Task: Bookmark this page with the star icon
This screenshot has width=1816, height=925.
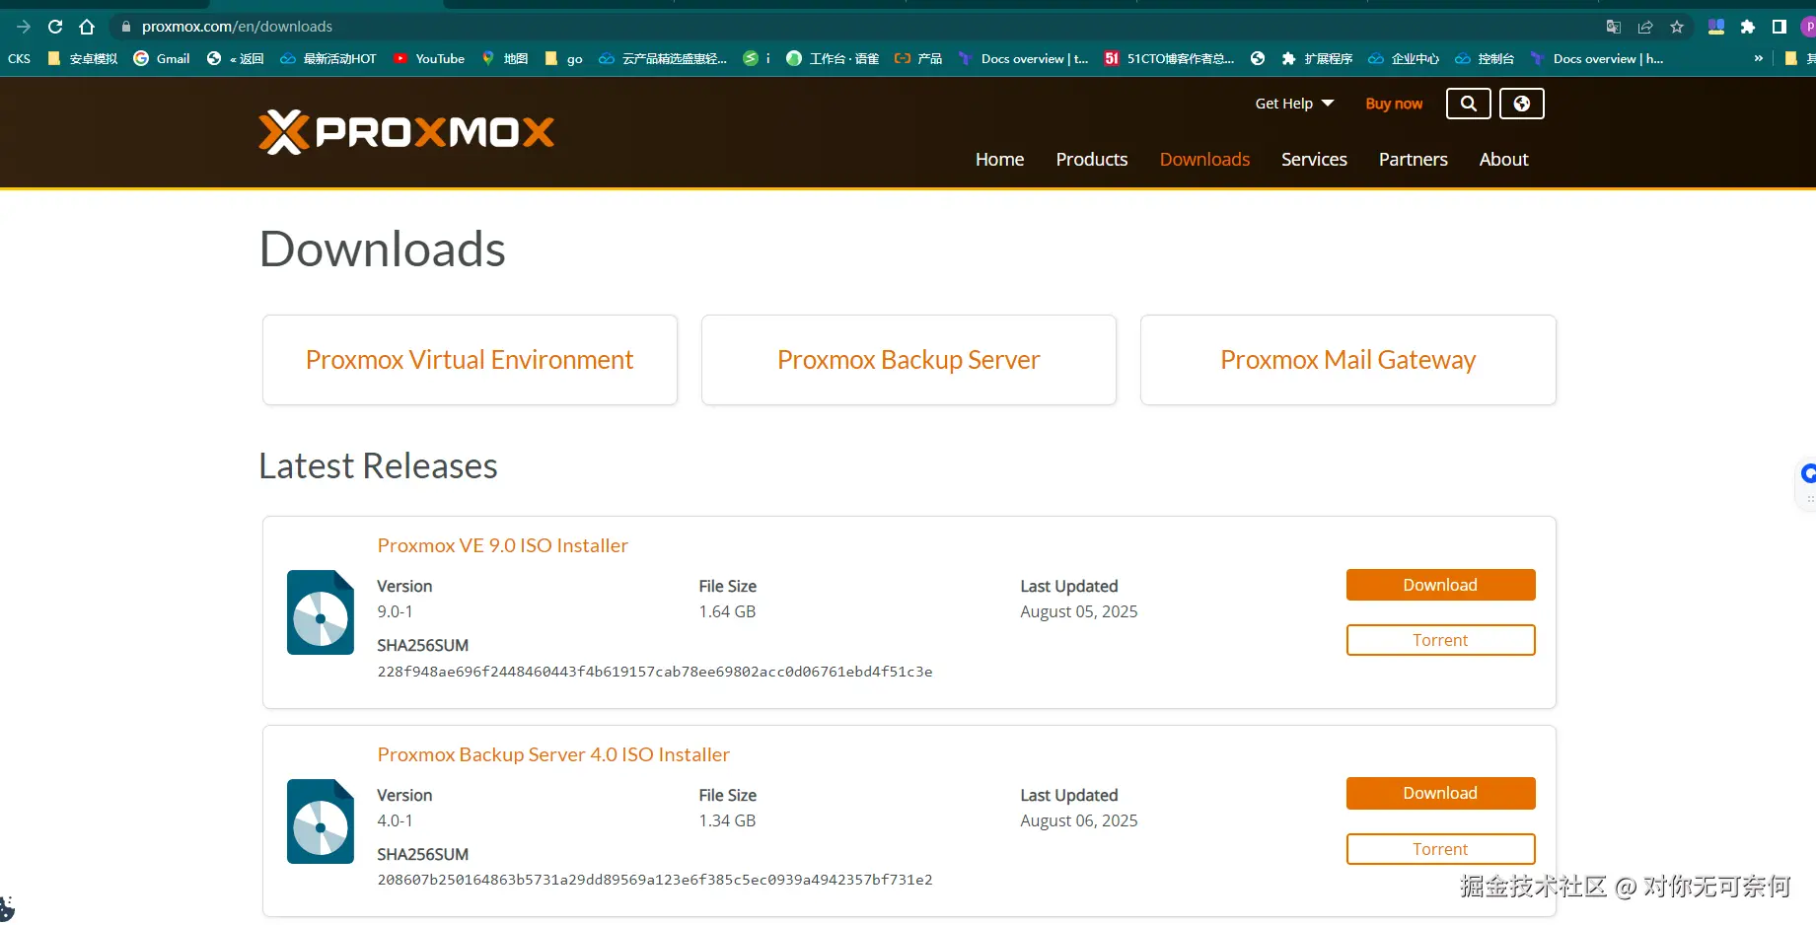Action: [x=1677, y=27]
